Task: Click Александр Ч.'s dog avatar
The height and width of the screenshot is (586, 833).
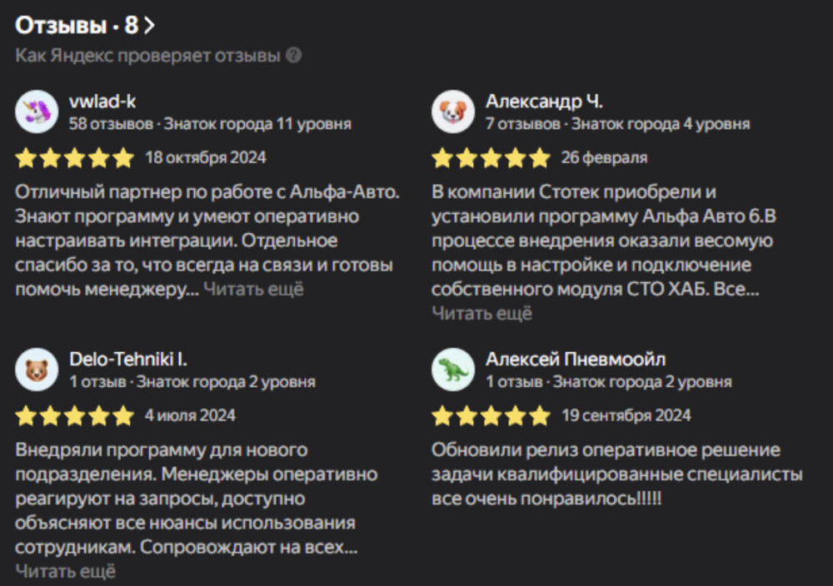Action: pyautogui.click(x=453, y=112)
